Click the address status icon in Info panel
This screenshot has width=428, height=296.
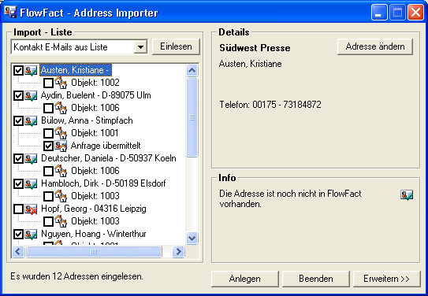point(407,195)
